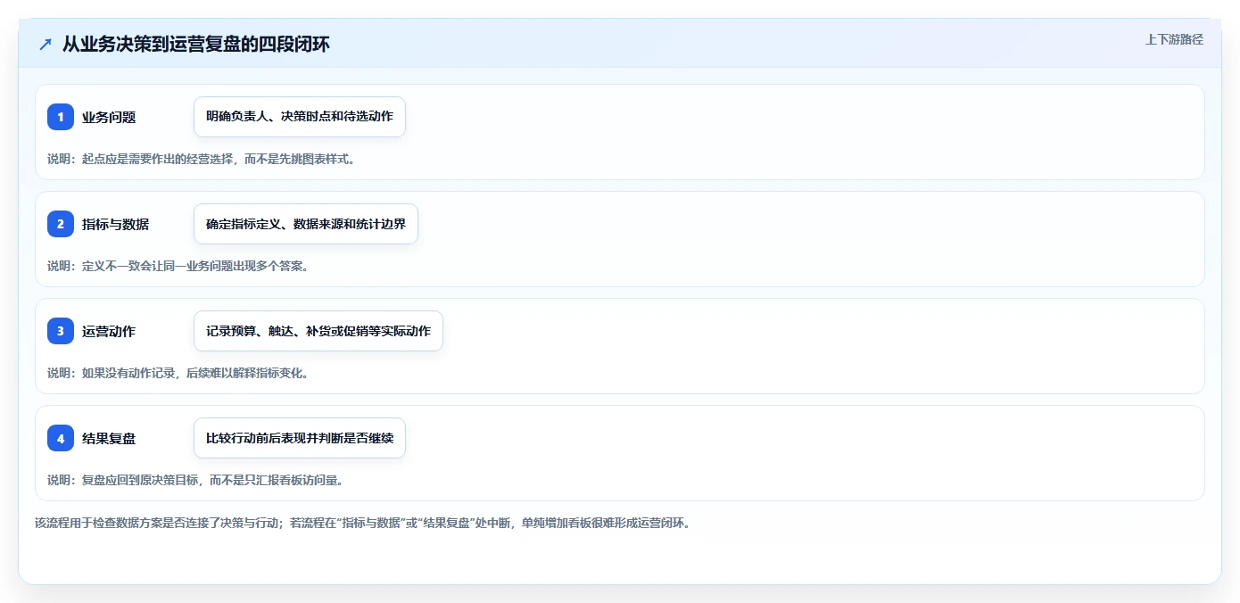Select the 结果复盘 step label
The height and width of the screenshot is (603, 1240).
(x=109, y=438)
